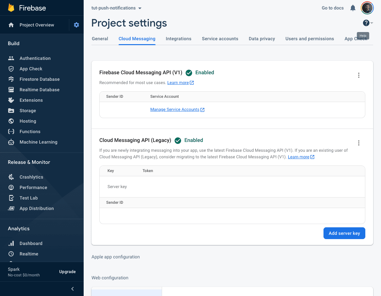Switch to the Service accounts tab

(x=220, y=39)
